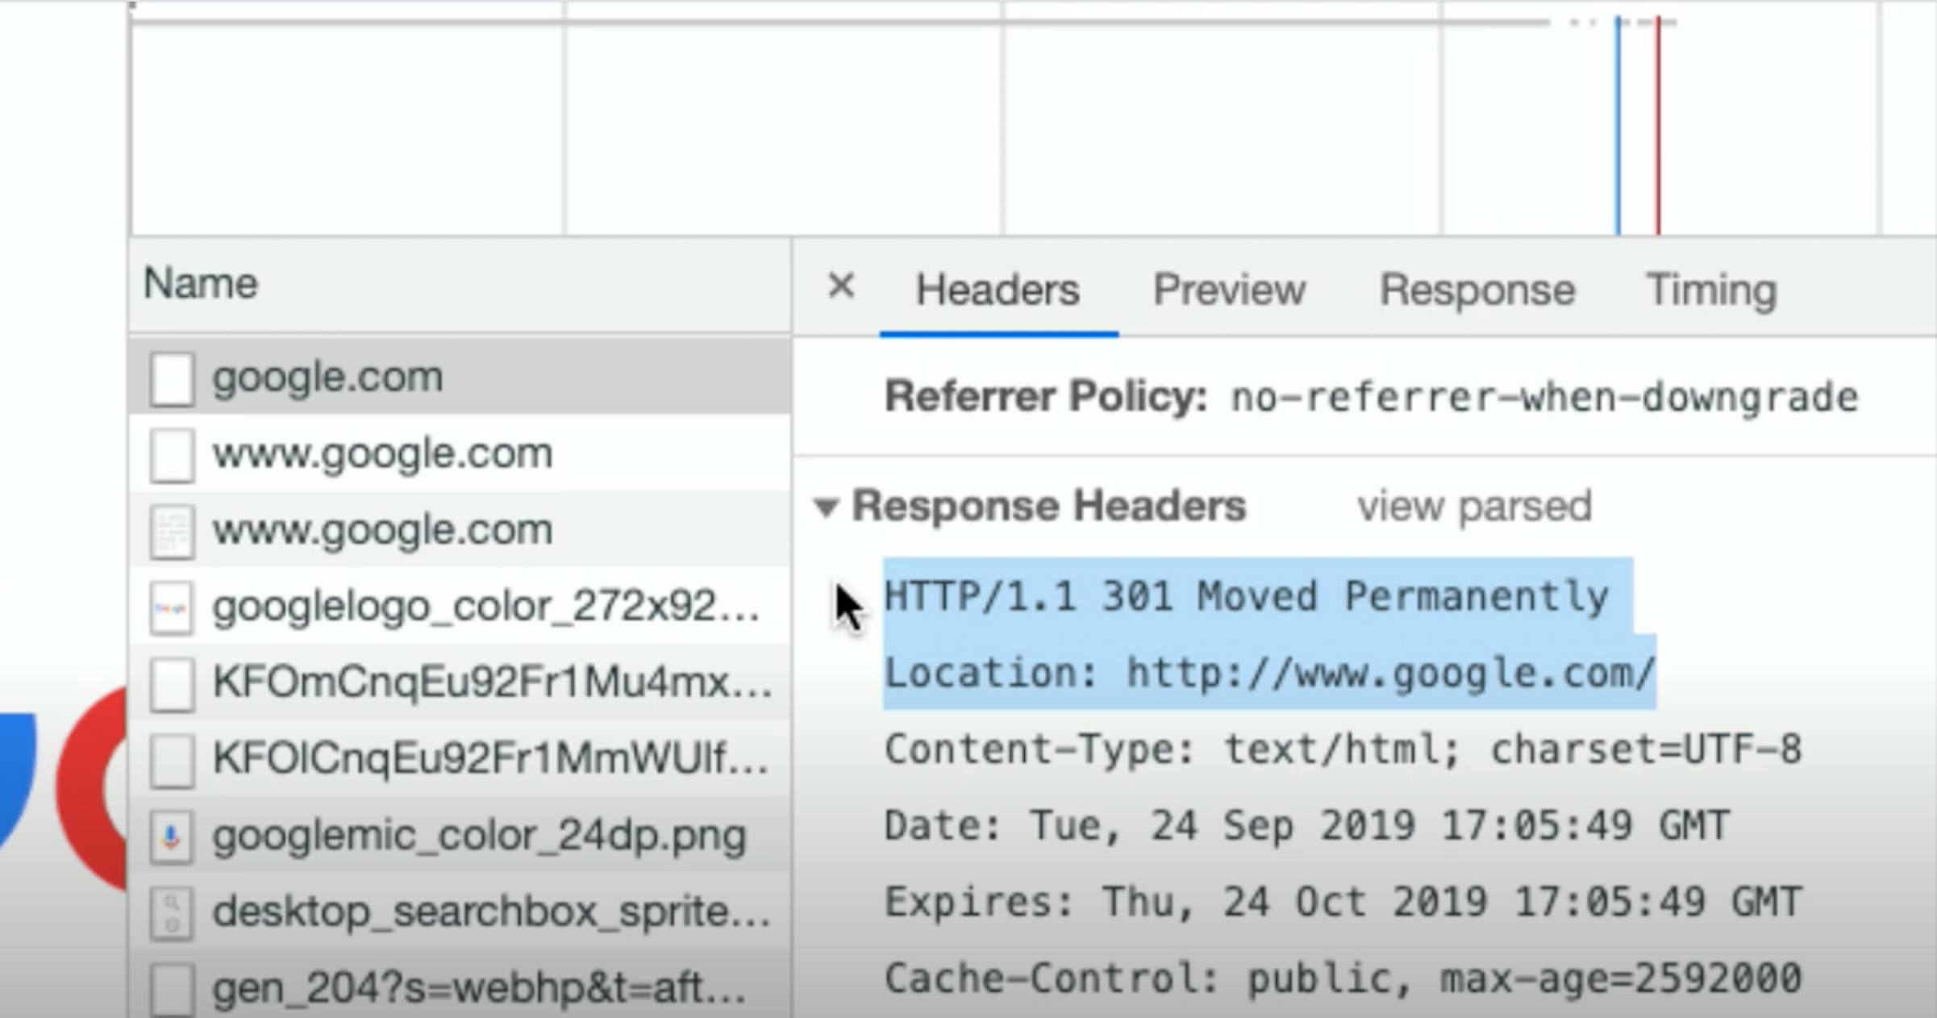Click the Referrer Policy value
The height and width of the screenshot is (1018, 1937).
[x=1544, y=397]
